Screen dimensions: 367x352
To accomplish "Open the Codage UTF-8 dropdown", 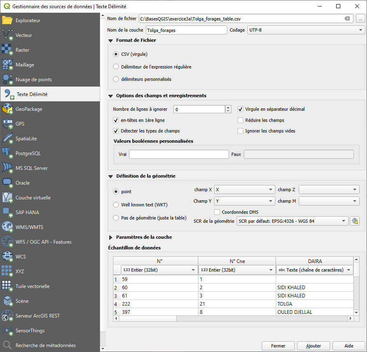I will coord(306,30).
